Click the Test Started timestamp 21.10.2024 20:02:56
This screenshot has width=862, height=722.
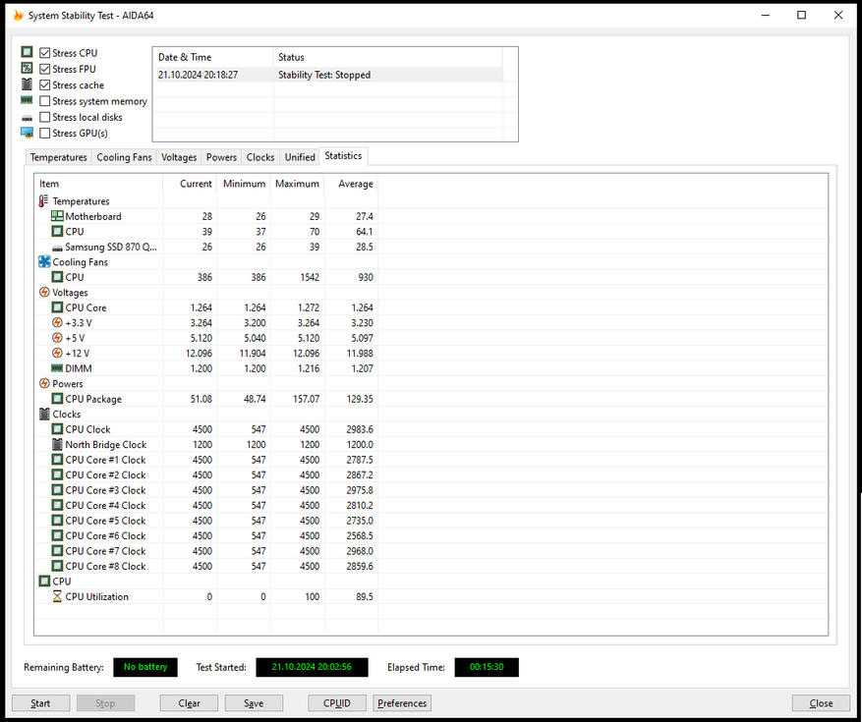point(312,667)
